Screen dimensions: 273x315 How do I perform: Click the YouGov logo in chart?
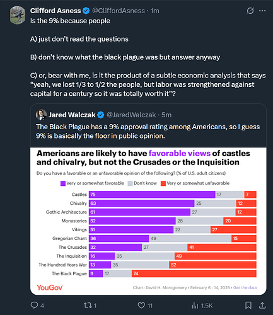(x=50, y=287)
